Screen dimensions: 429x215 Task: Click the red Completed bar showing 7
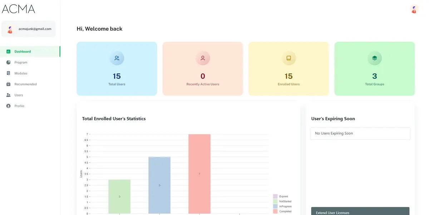(199, 174)
